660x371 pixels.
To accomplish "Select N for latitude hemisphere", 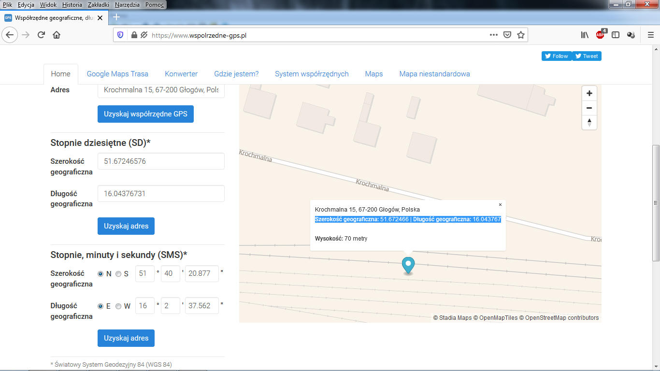I will click(x=100, y=274).
